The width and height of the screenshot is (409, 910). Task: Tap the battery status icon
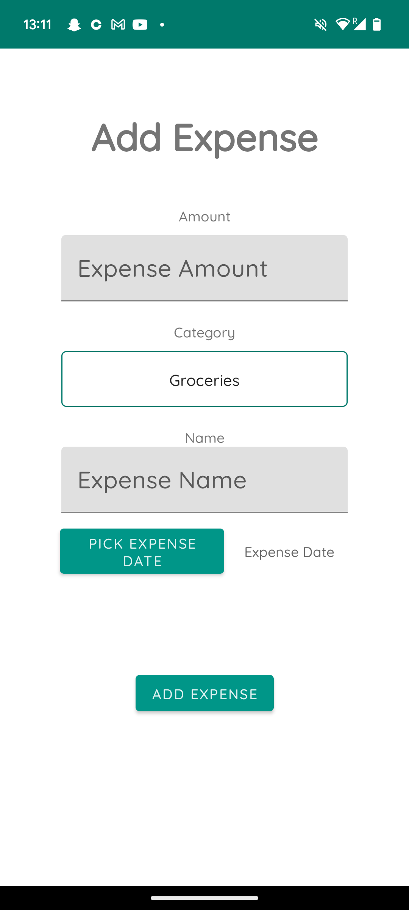click(x=377, y=24)
